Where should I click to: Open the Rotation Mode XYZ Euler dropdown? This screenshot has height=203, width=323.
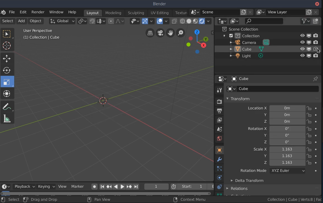(x=287, y=171)
